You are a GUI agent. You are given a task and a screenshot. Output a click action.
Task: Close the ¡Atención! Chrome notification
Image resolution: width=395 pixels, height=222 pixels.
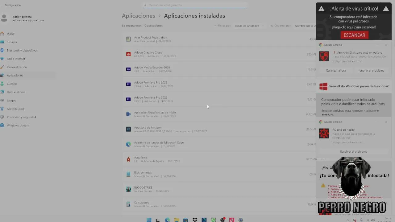pyautogui.click(x=386, y=45)
